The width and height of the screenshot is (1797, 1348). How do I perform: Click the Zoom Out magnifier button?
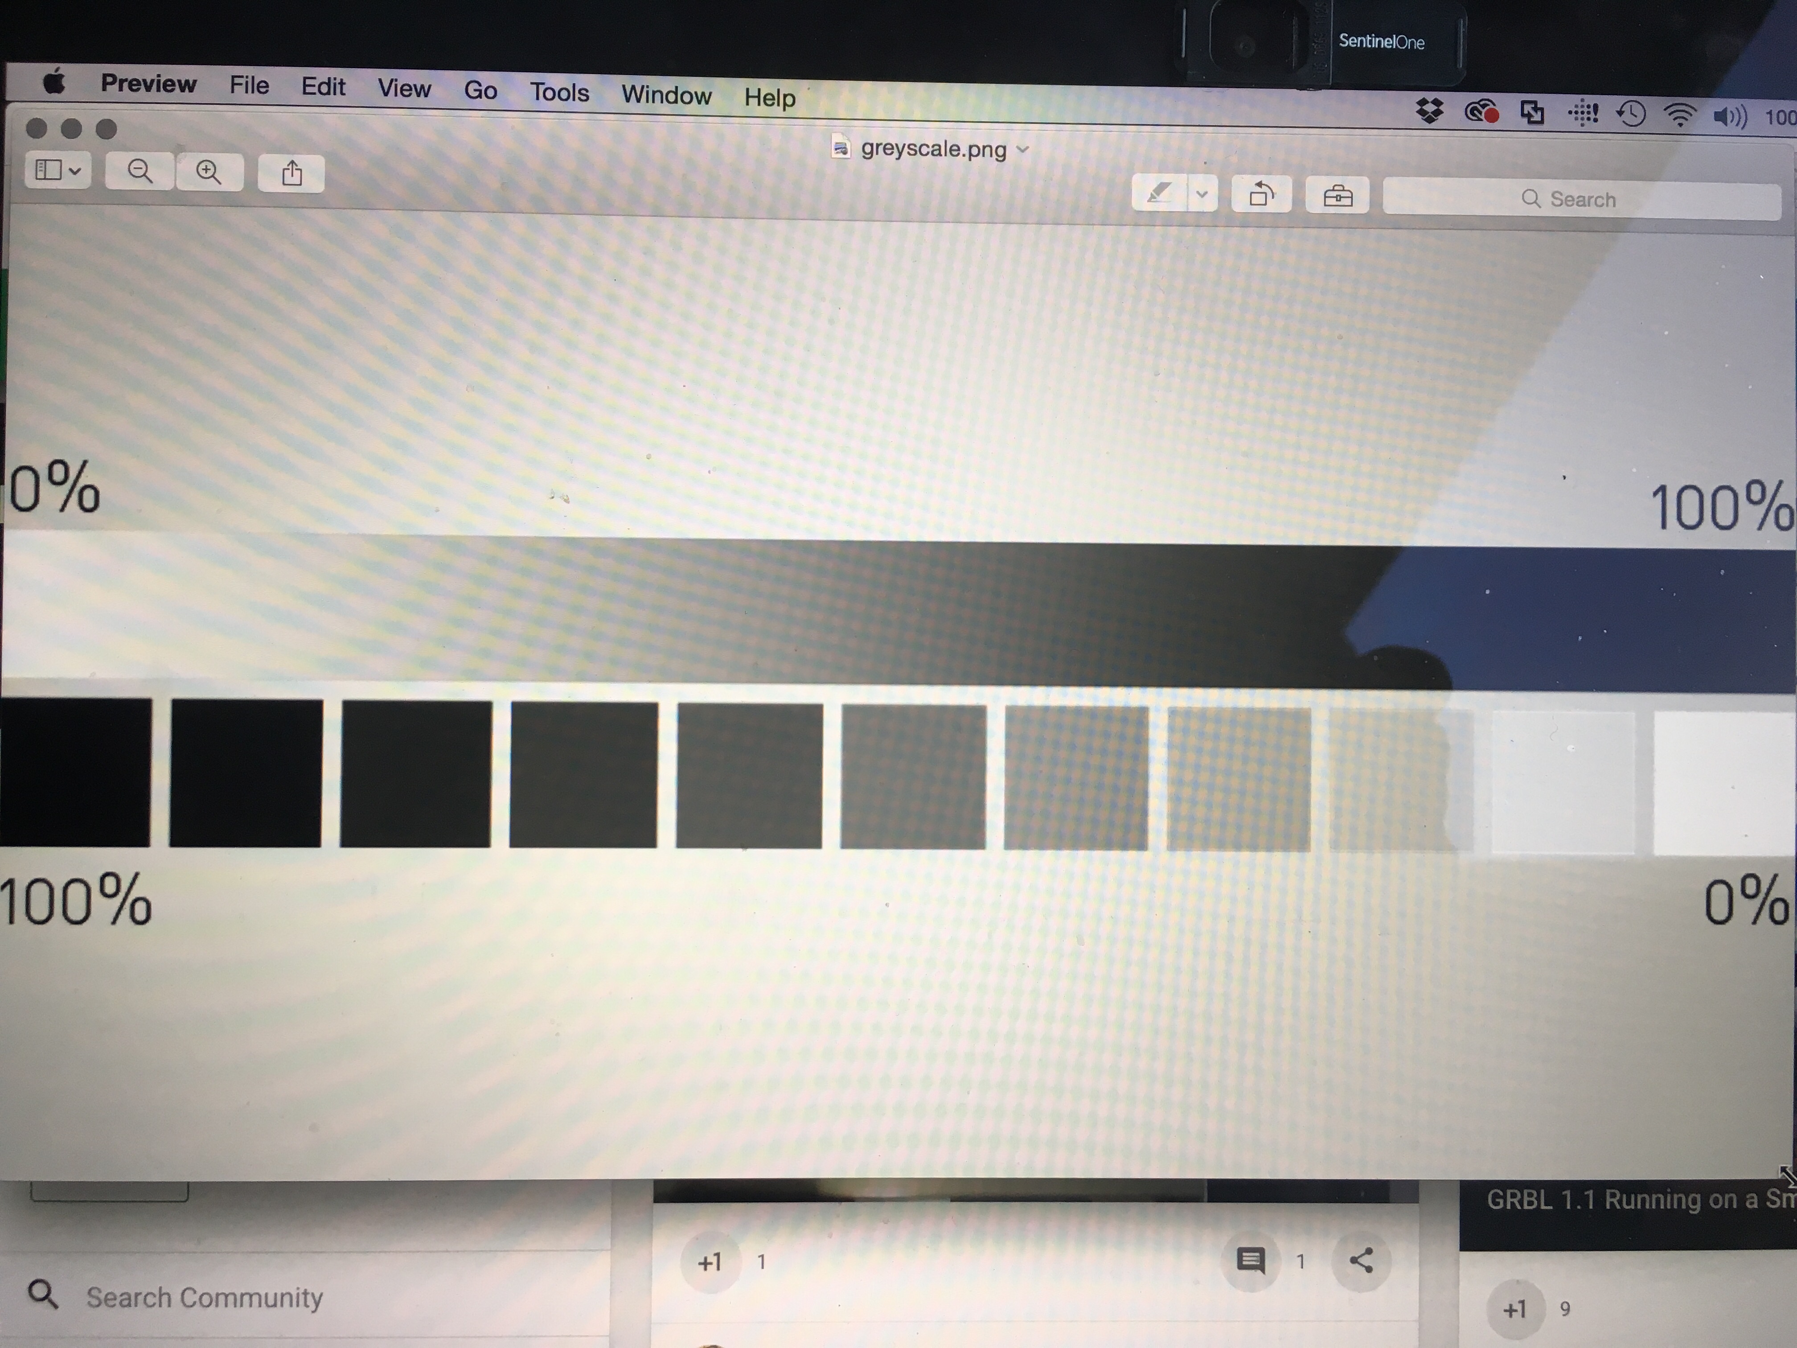click(140, 171)
